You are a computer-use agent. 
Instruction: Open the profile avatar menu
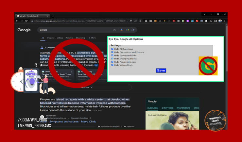[220, 21]
